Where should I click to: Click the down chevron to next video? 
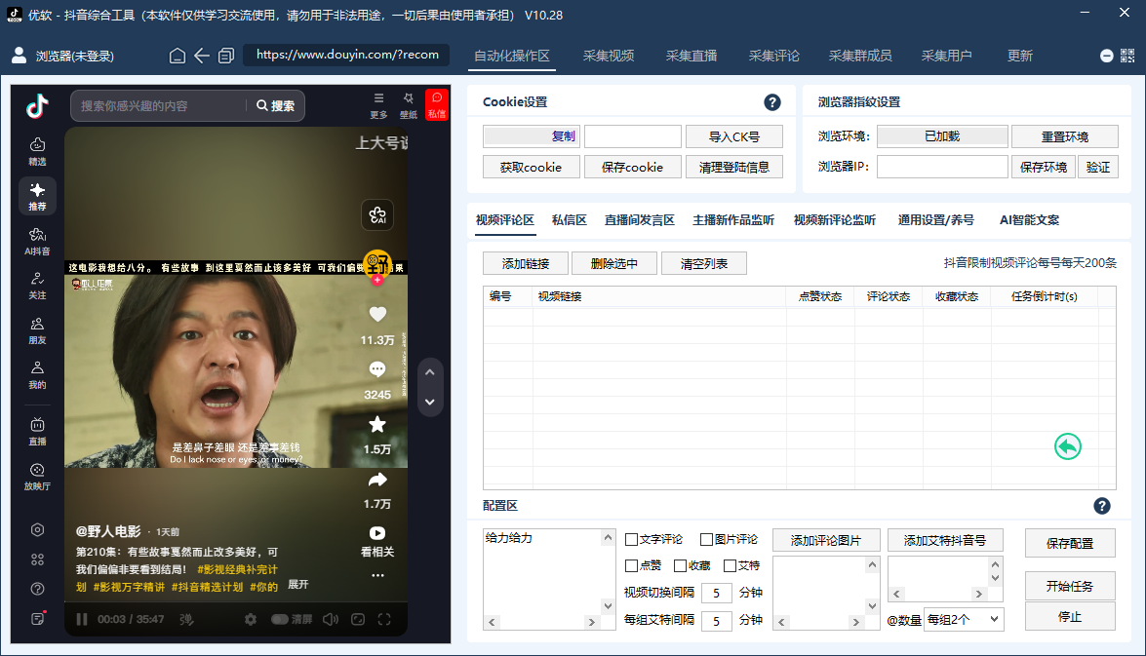429,402
